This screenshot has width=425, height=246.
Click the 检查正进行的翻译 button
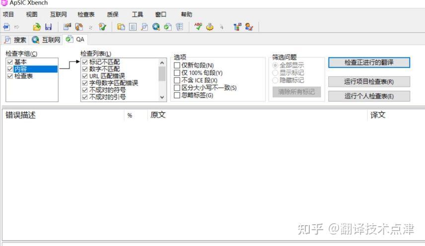pyautogui.click(x=369, y=62)
